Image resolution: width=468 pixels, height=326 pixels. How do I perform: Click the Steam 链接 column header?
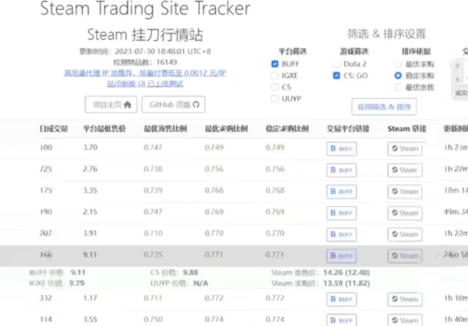pyautogui.click(x=407, y=129)
